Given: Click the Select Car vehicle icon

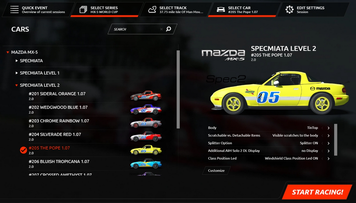Looking at the screenshot, I should coord(221,10).
